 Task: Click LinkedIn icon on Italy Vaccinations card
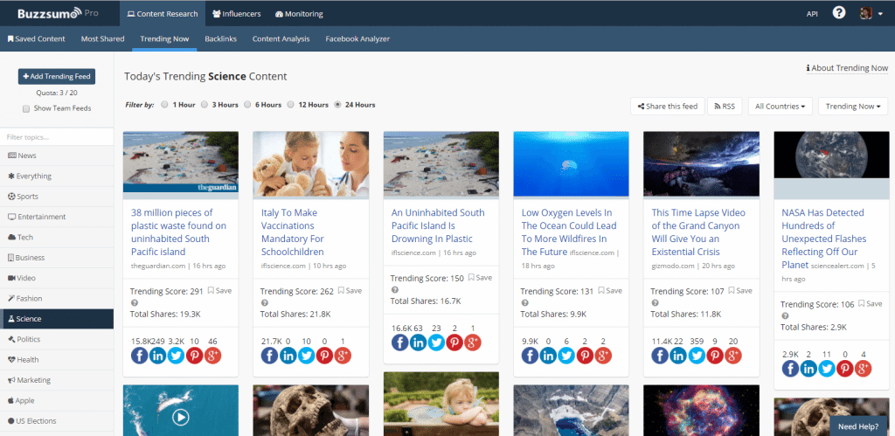coord(288,355)
